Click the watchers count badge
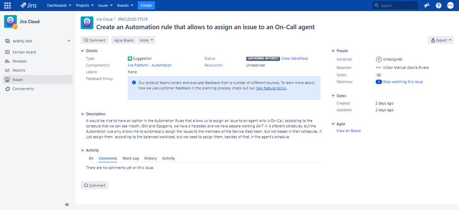This screenshot has width=459, height=210. 379,82
